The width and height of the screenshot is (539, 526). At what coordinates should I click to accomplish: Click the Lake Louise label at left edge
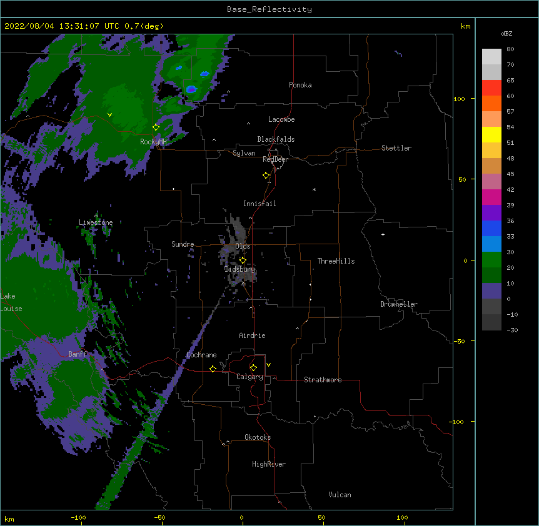[11, 302]
